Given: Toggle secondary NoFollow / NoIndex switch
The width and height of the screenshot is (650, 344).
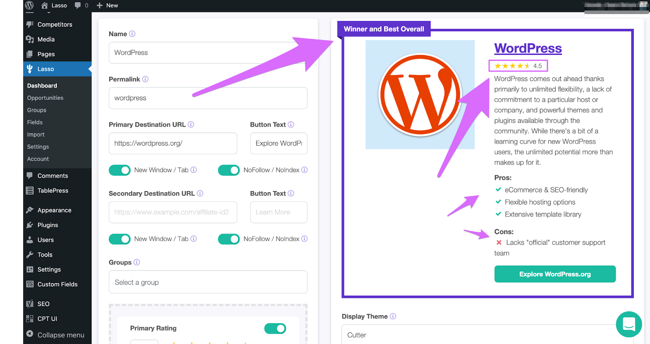Looking at the screenshot, I should click(x=229, y=239).
